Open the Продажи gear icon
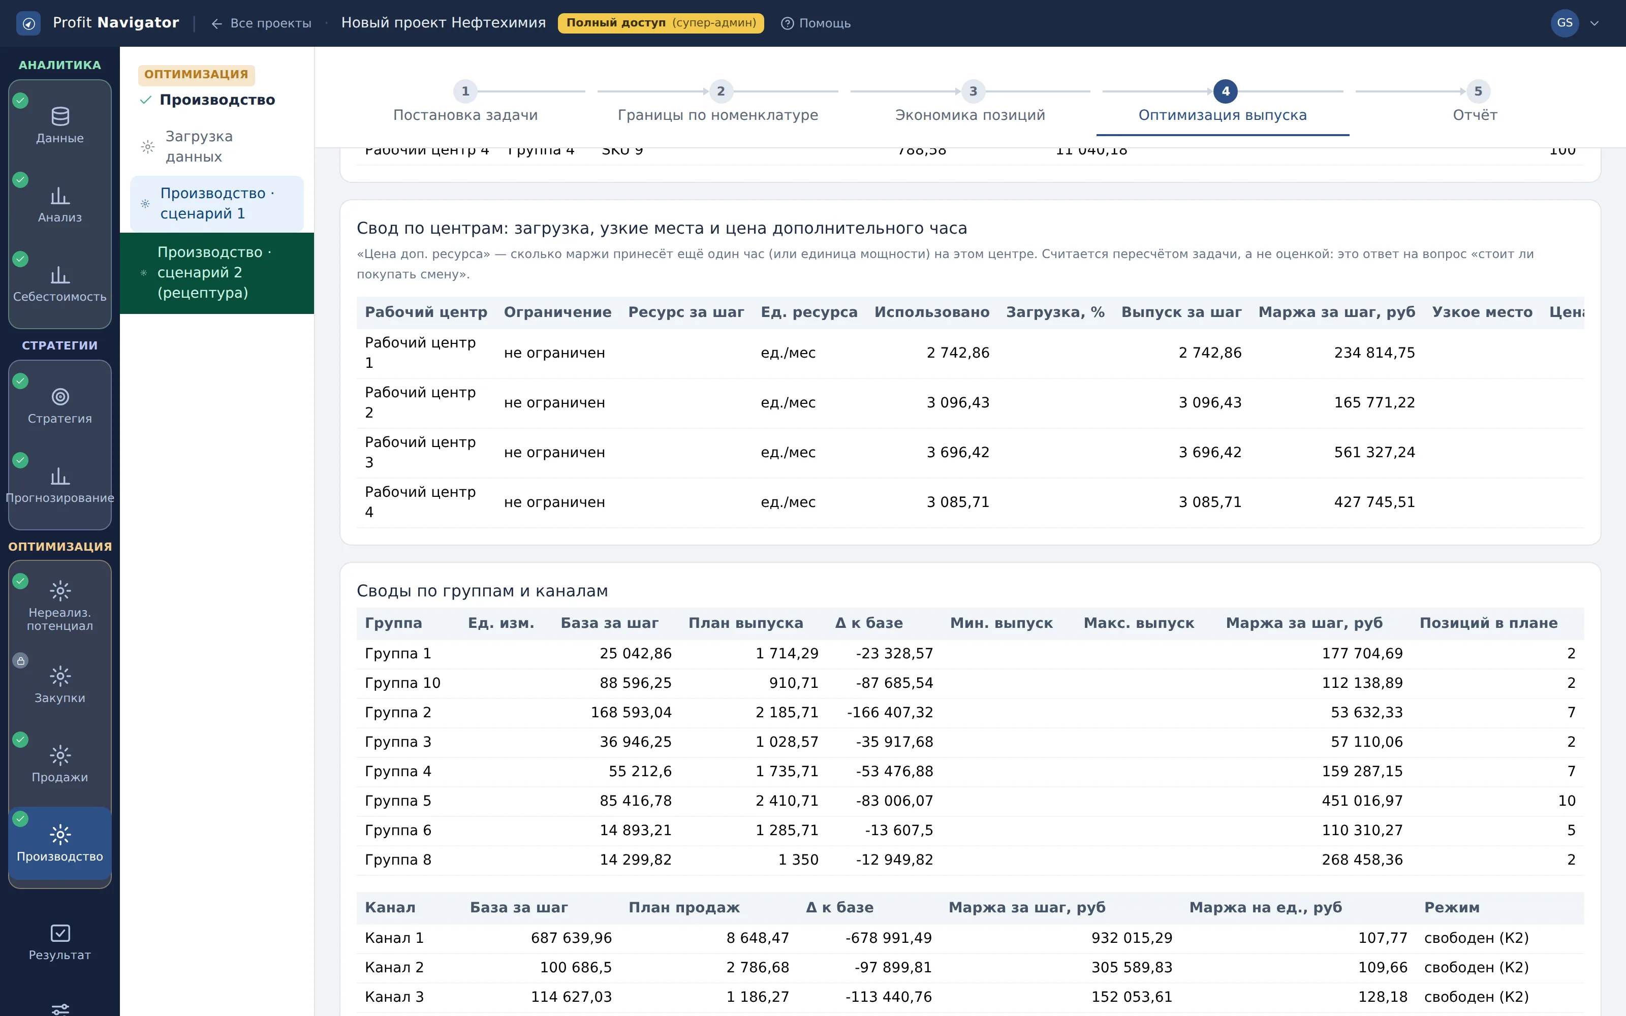 [x=60, y=755]
